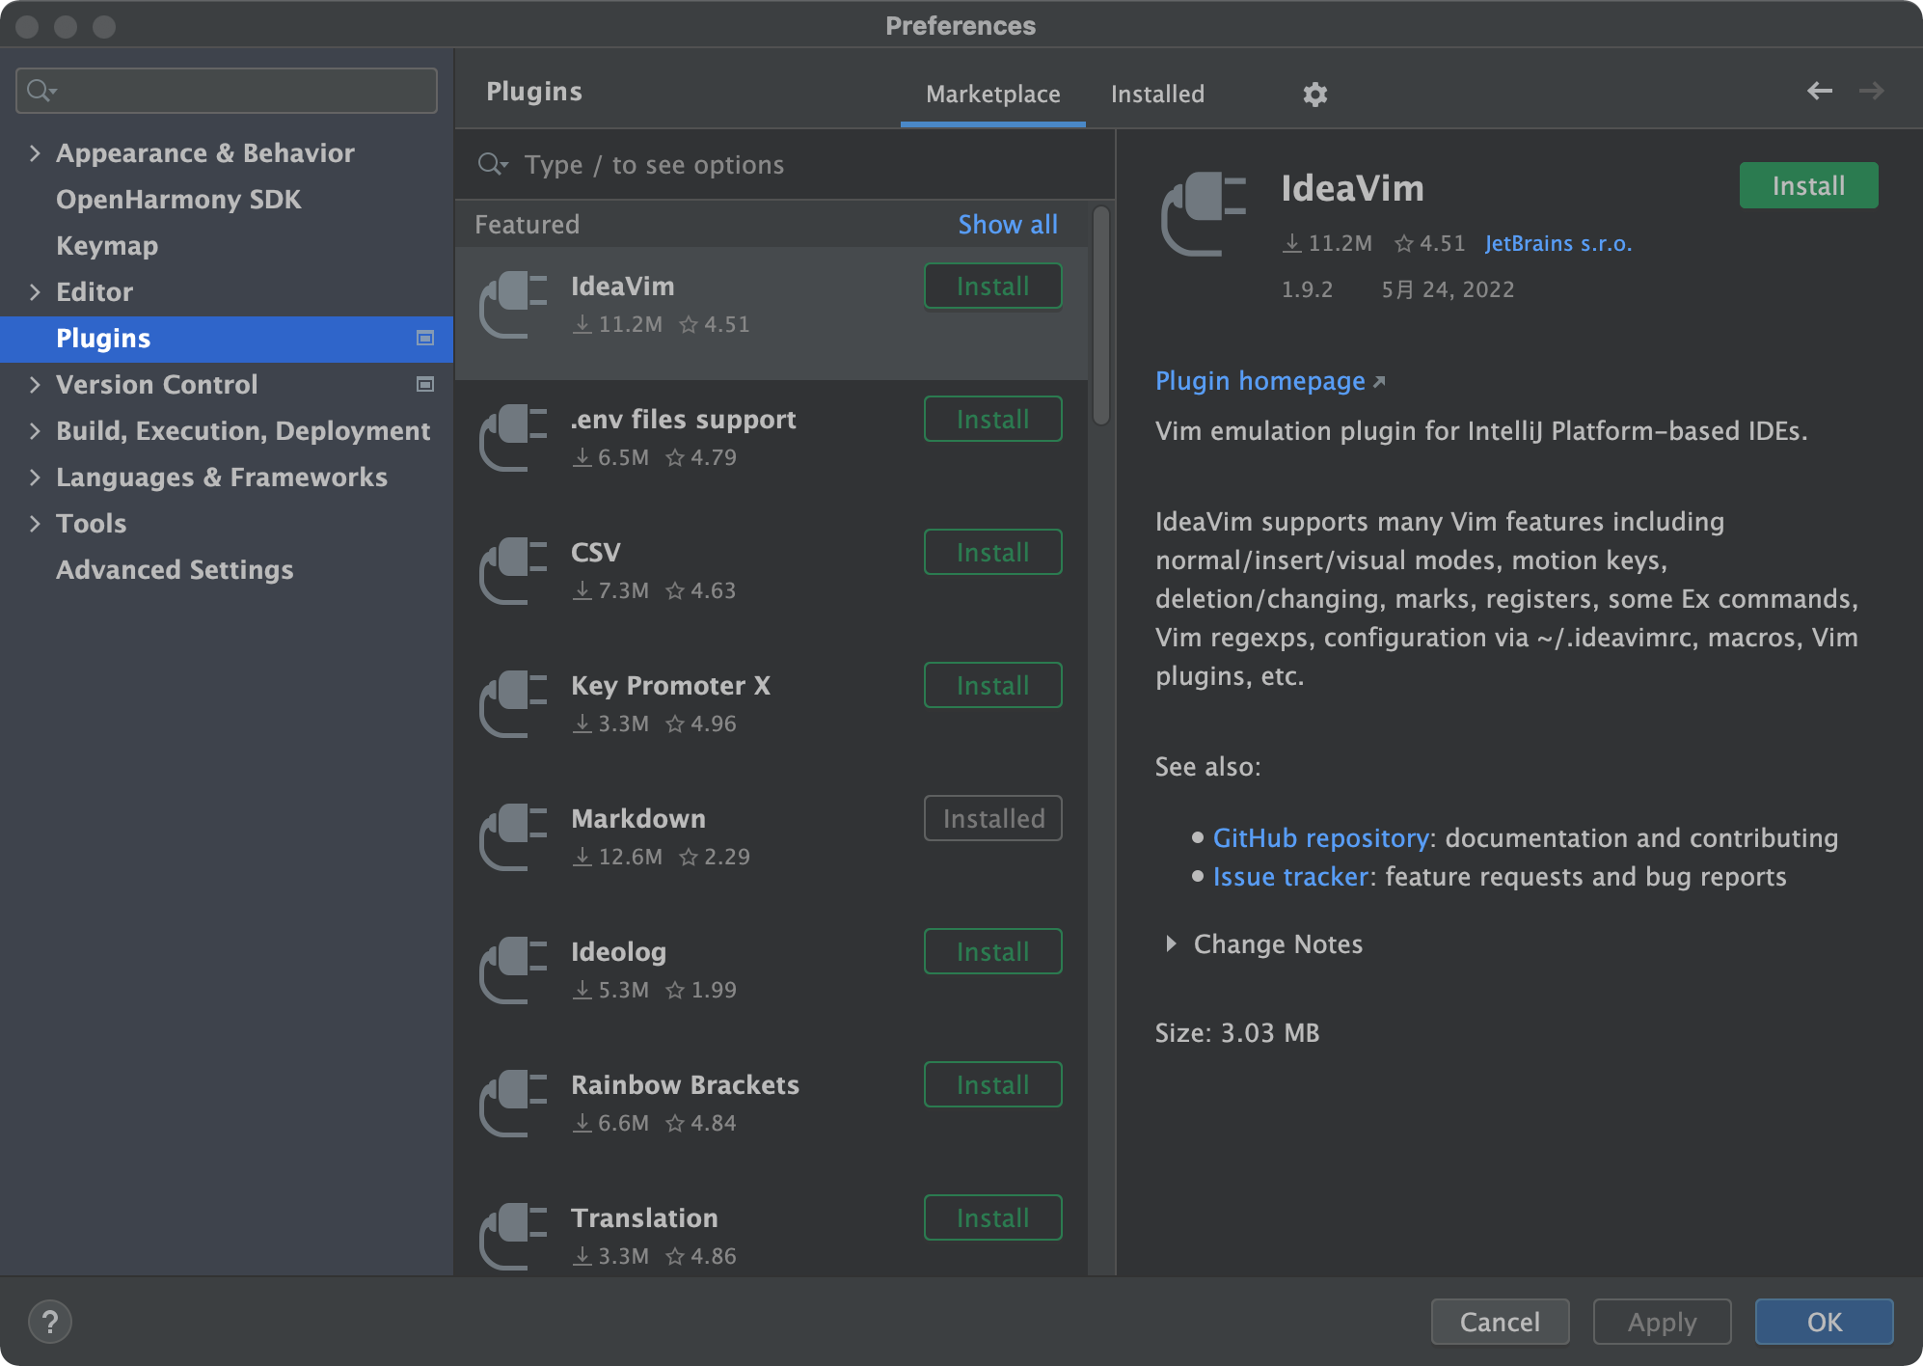Viewport: 1923px width, 1366px height.
Task: Click the project-level icon beside Version Control
Action: (x=425, y=384)
